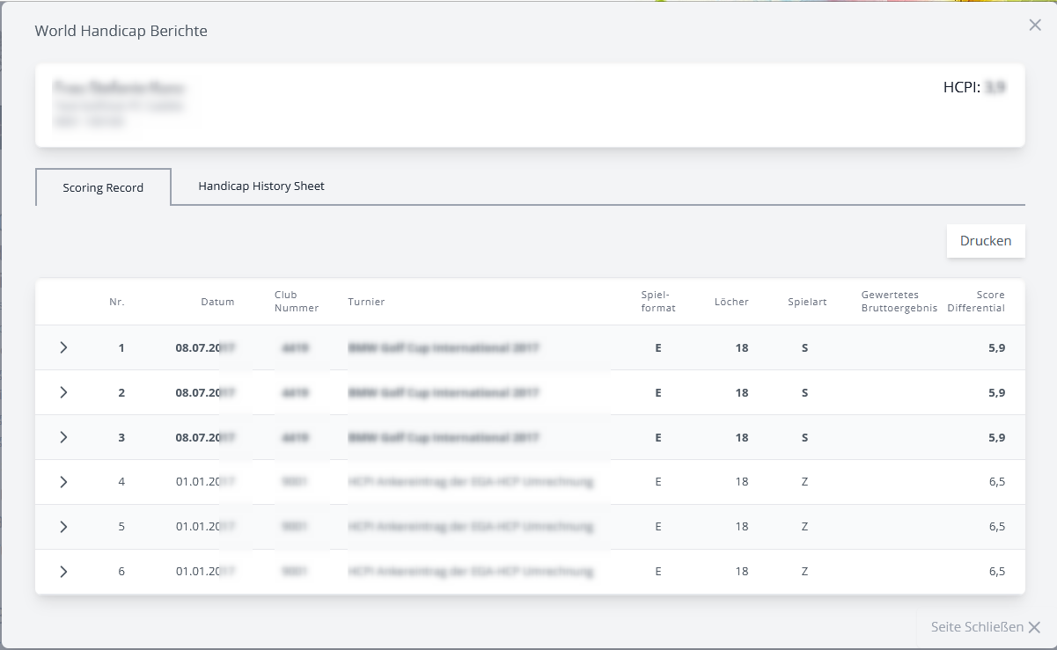Image resolution: width=1057 pixels, height=650 pixels.
Task: Expand row number 2 chevron
Action: 63,392
